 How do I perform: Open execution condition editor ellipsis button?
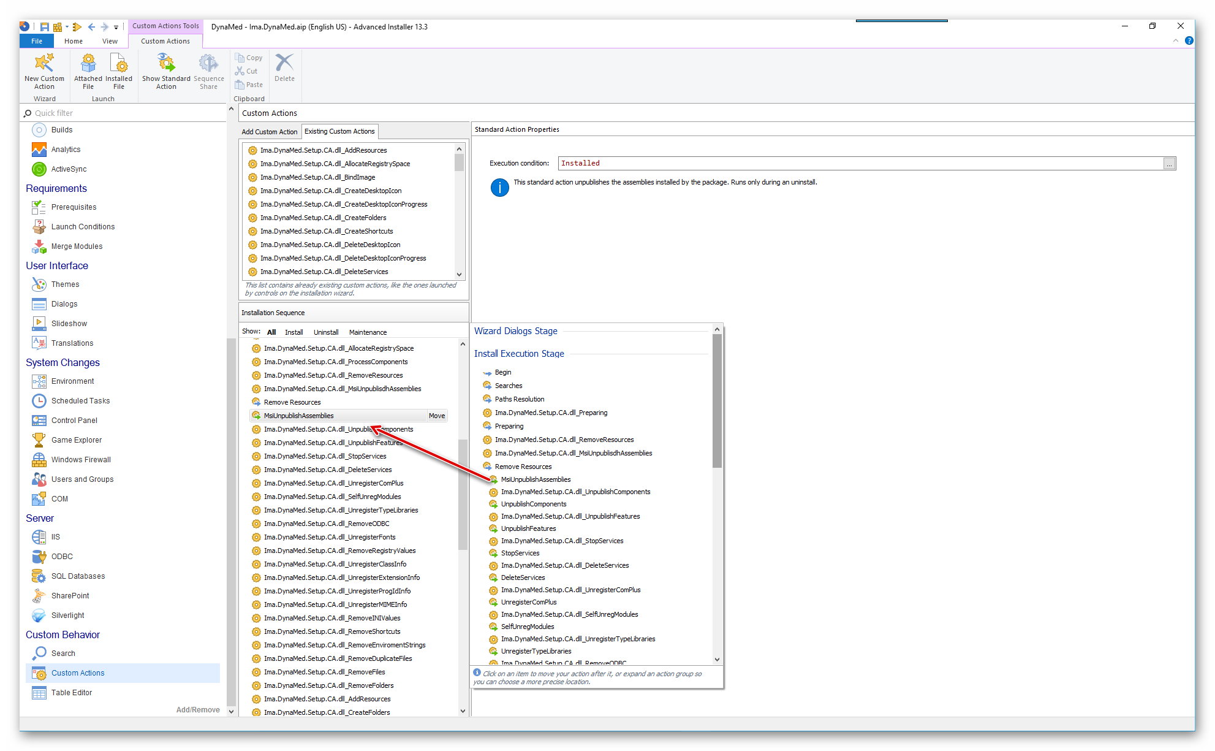coord(1169,164)
